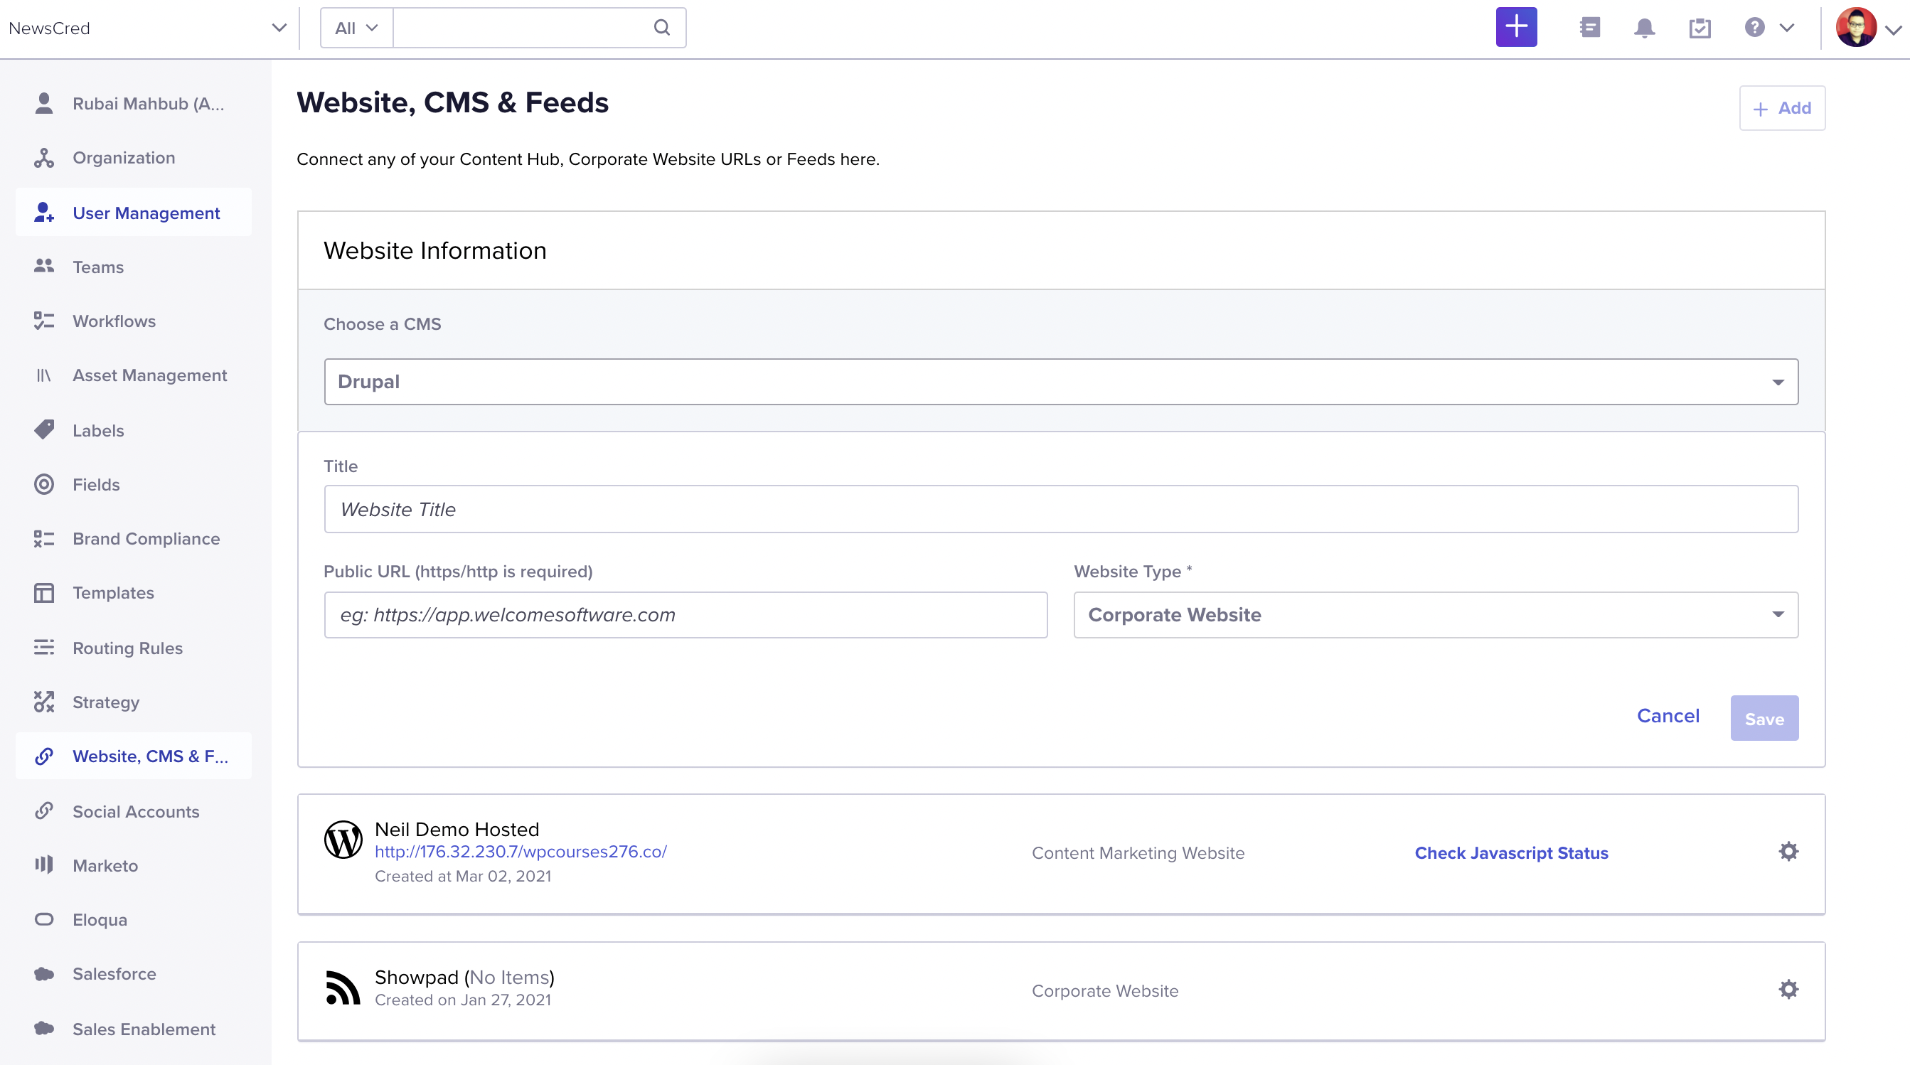Screen dimensions: 1910x1065
Task: Expand the All search filter dropdown
Action: pos(356,28)
